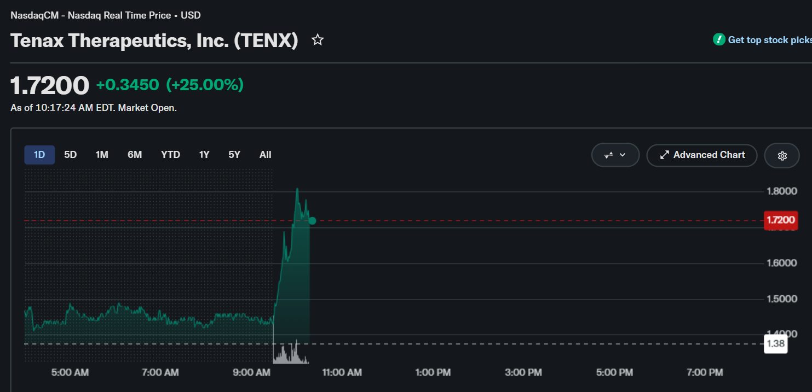Click the 9:00 AM time axis label
Image resolution: width=812 pixels, height=392 pixels.
point(252,372)
